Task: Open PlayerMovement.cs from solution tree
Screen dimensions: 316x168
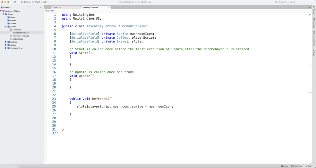Action: [21, 36]
